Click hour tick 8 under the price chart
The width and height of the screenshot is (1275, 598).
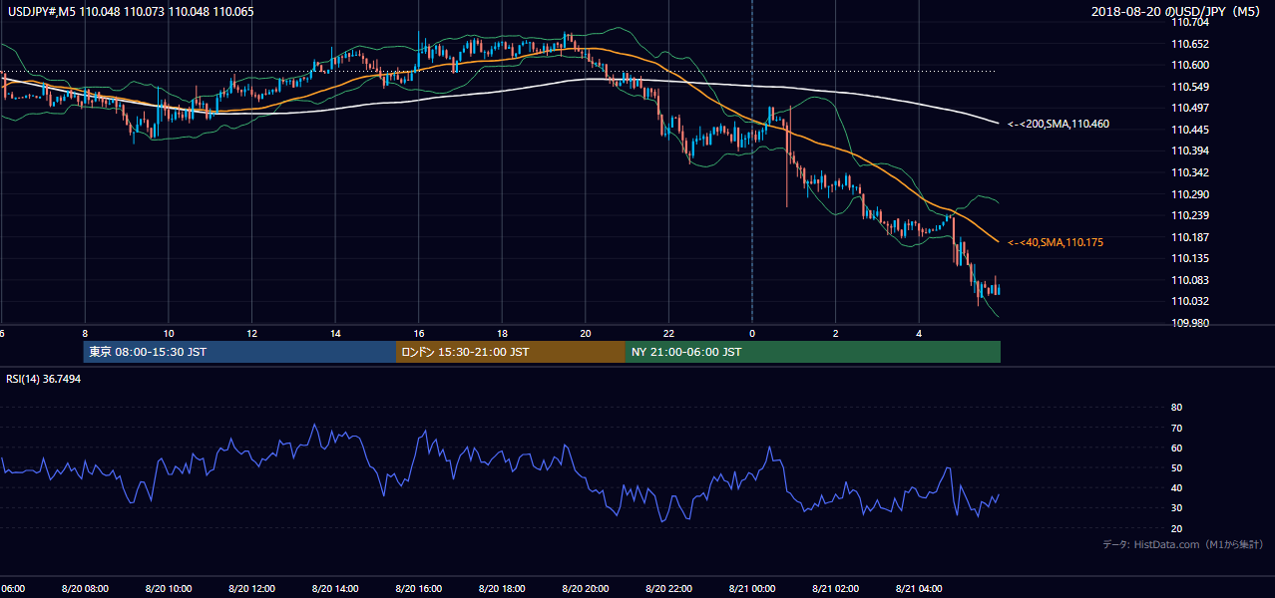click(85, 334)
